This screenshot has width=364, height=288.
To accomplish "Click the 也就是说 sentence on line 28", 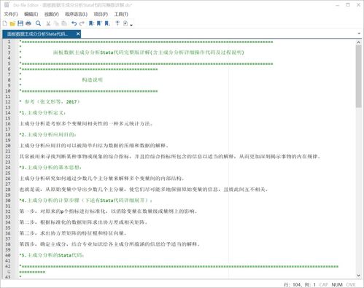I will click(144, 190).
